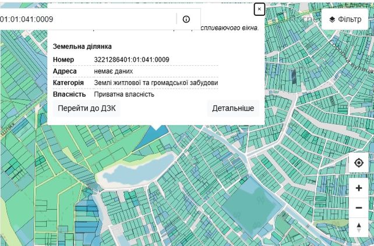Screen dimensions: 374x246
Task: Reset map orientation with compass arrow
Action: pos(359,227)
